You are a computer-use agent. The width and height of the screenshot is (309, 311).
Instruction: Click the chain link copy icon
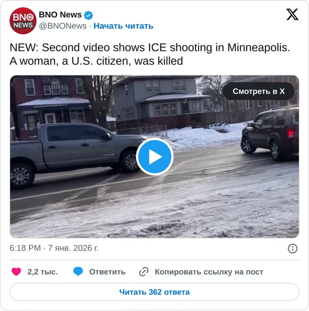[x=144, y=272]
